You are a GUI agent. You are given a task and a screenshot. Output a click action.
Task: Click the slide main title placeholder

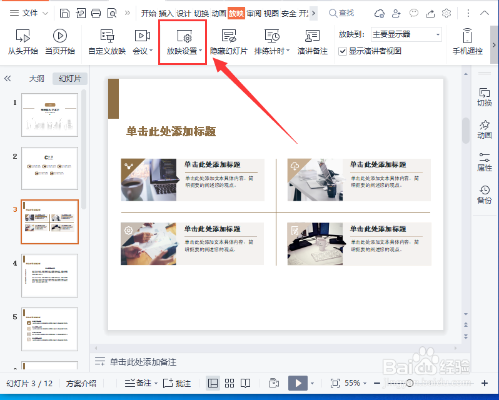171,131
